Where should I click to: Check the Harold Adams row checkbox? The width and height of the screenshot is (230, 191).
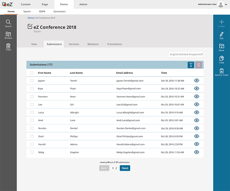coord(32,144)
